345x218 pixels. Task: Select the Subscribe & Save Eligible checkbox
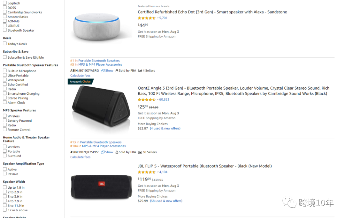[x=5, y=57]
